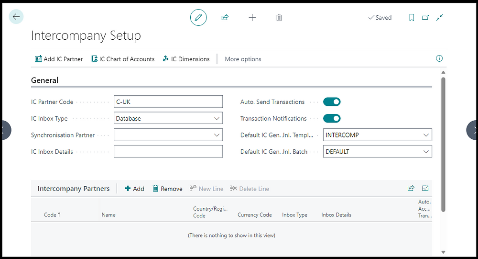Click the vertical scrollbar down arrow
Viewport: 478px width, 259px height.
coord(443,252)
